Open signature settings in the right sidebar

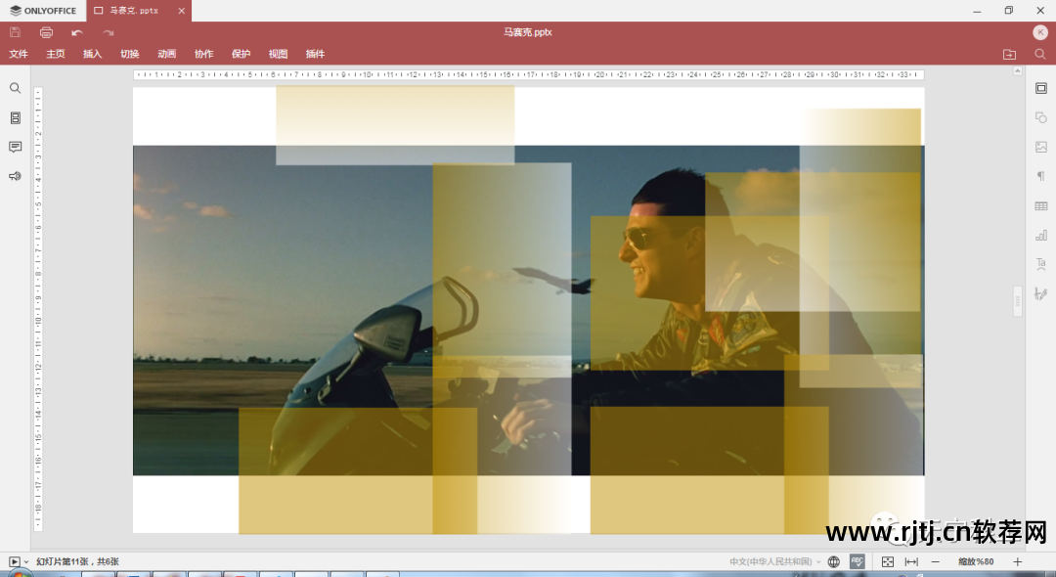pos(1041,293)
